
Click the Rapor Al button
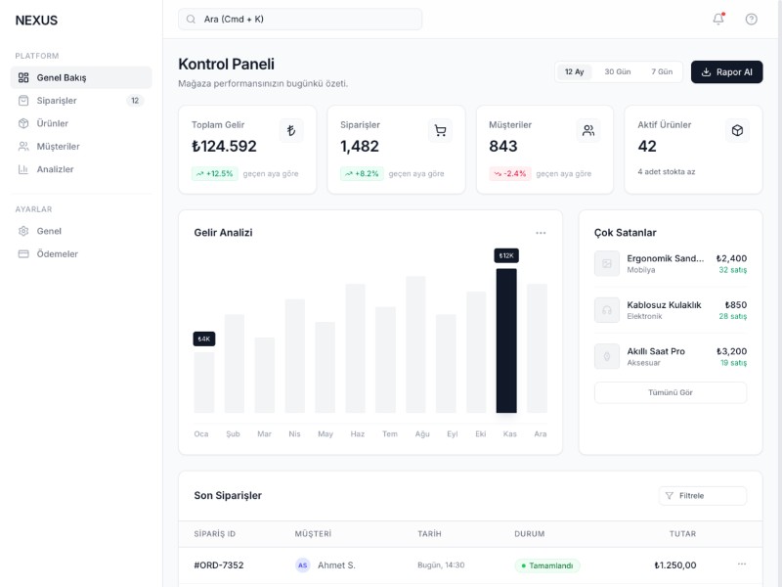[726, 72]
